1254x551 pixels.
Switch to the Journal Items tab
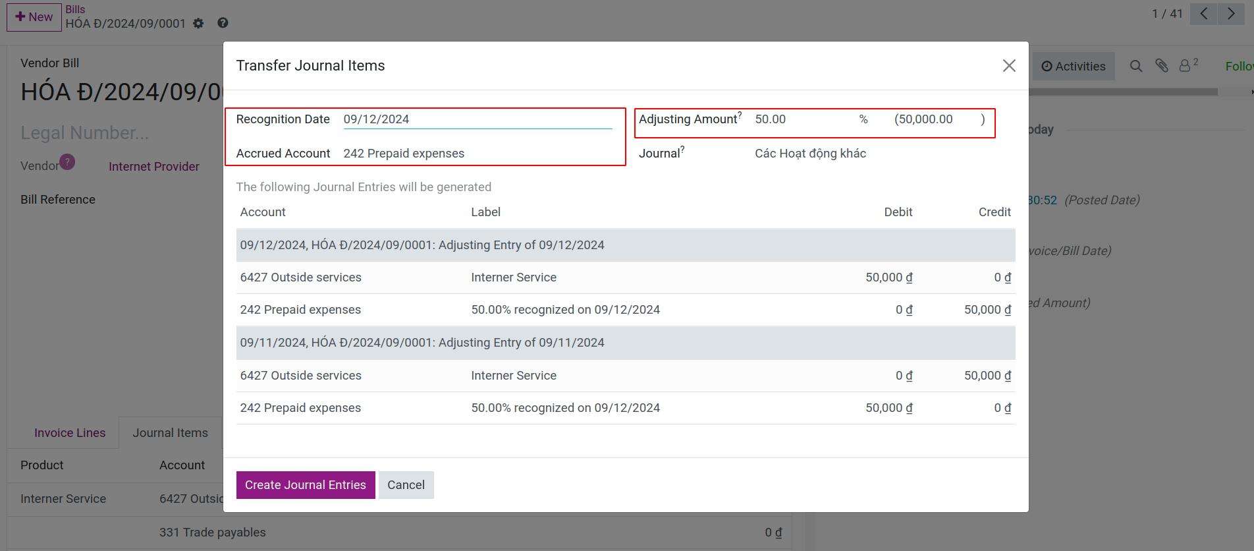[x=170, y=433]
